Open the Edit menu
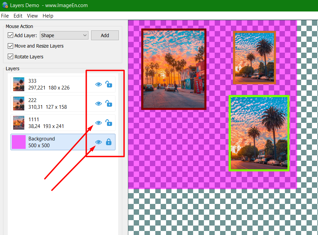 [18, 16]
